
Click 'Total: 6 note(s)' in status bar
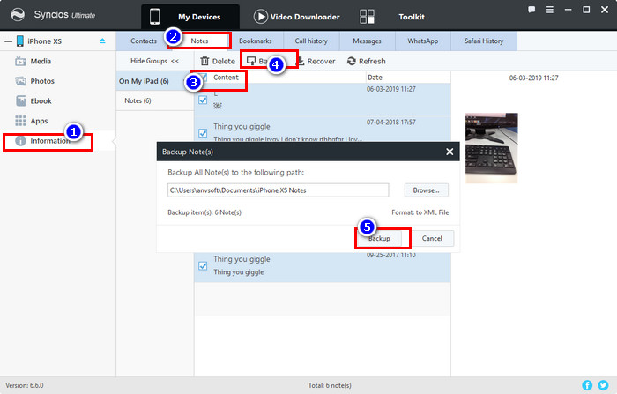330,385
